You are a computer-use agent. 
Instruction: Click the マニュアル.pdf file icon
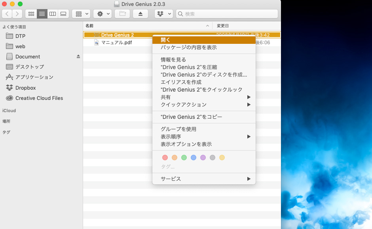tap(97, 42)
